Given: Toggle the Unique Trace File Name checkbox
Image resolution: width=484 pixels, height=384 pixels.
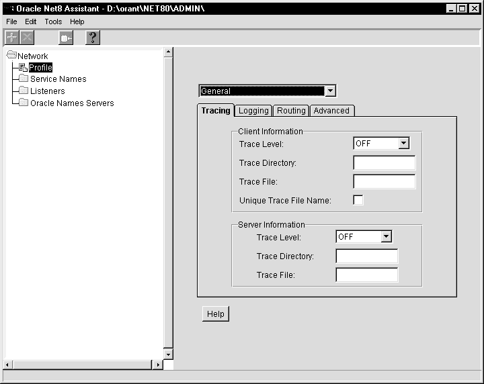Looking at the screenshot, I should [x=358, y=200].
